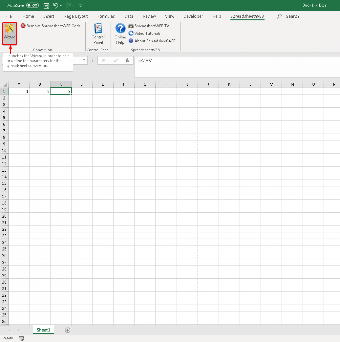Click the Redo arrow
The width and height of the screenshot is (340, 342).
pos(68,6)
